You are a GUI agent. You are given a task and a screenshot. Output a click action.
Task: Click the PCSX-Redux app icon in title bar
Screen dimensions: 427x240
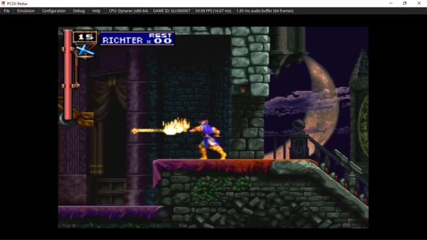point(3,3)
